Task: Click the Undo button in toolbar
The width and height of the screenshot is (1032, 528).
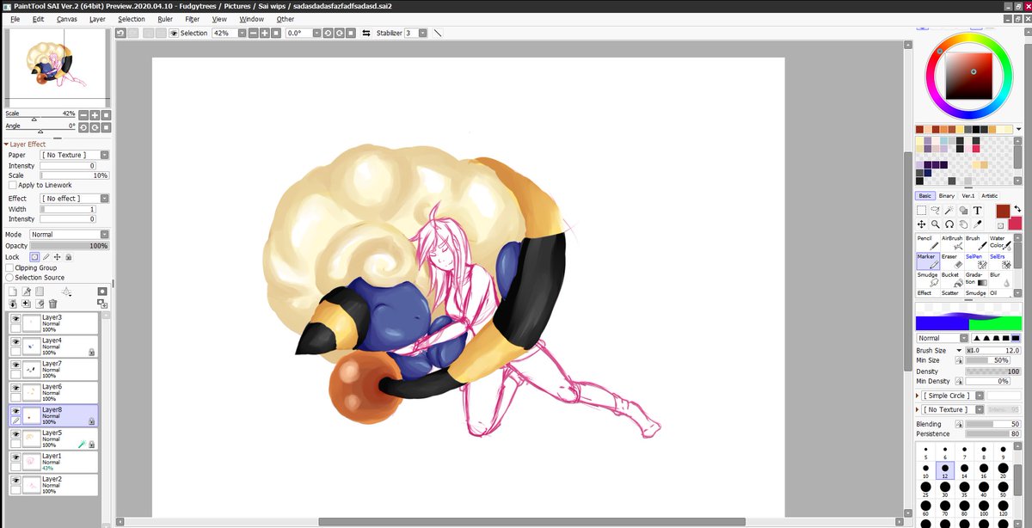Action: [x=121, y=33]
